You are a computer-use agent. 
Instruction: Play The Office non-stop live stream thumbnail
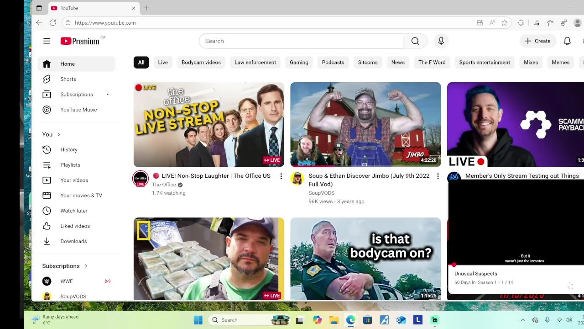pyautogui.click(x=209, y=124)
